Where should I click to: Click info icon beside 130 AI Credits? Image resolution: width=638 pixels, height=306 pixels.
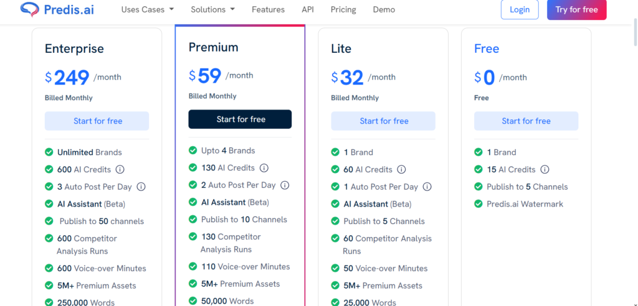tap(264, 168)
